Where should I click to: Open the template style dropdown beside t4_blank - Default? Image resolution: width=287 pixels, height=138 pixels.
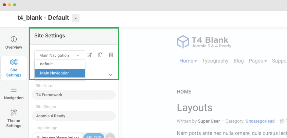(x=76, y=18)
